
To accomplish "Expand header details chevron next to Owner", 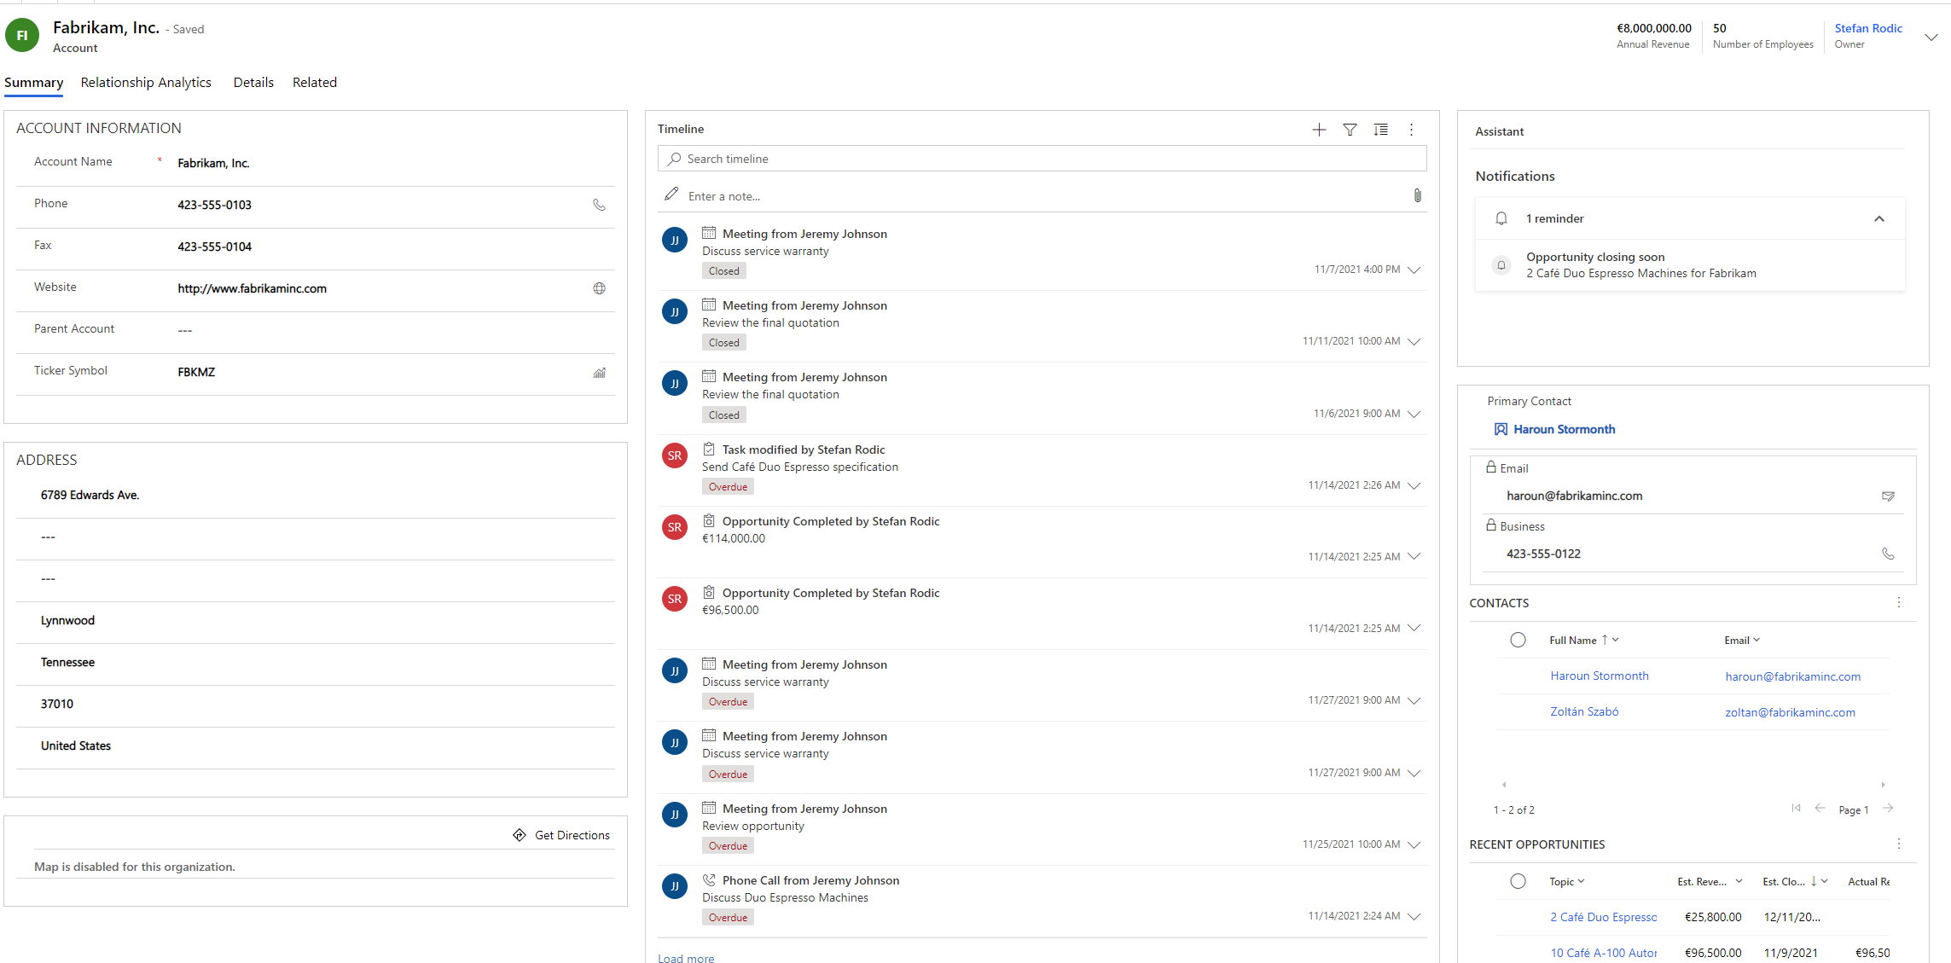I will point(1931,37).
